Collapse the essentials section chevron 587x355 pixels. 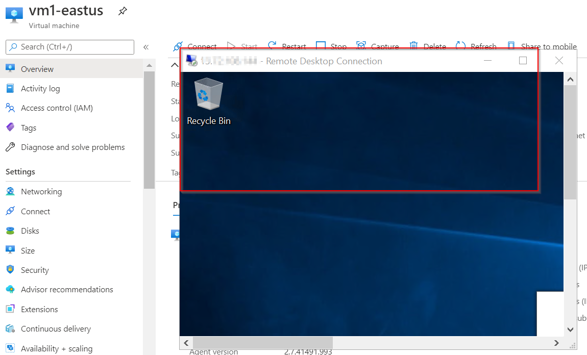coord(175,65)
